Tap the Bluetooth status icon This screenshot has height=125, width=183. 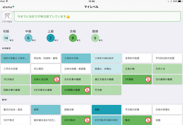tap(171, 1)
